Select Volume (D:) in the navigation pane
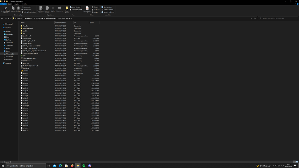Image resolution: width=299 pixels, height=168 pixels. (9, 57)
